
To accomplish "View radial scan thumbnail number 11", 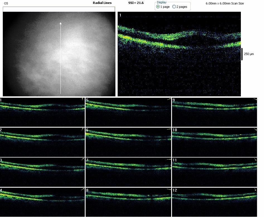I will [214, 172].
